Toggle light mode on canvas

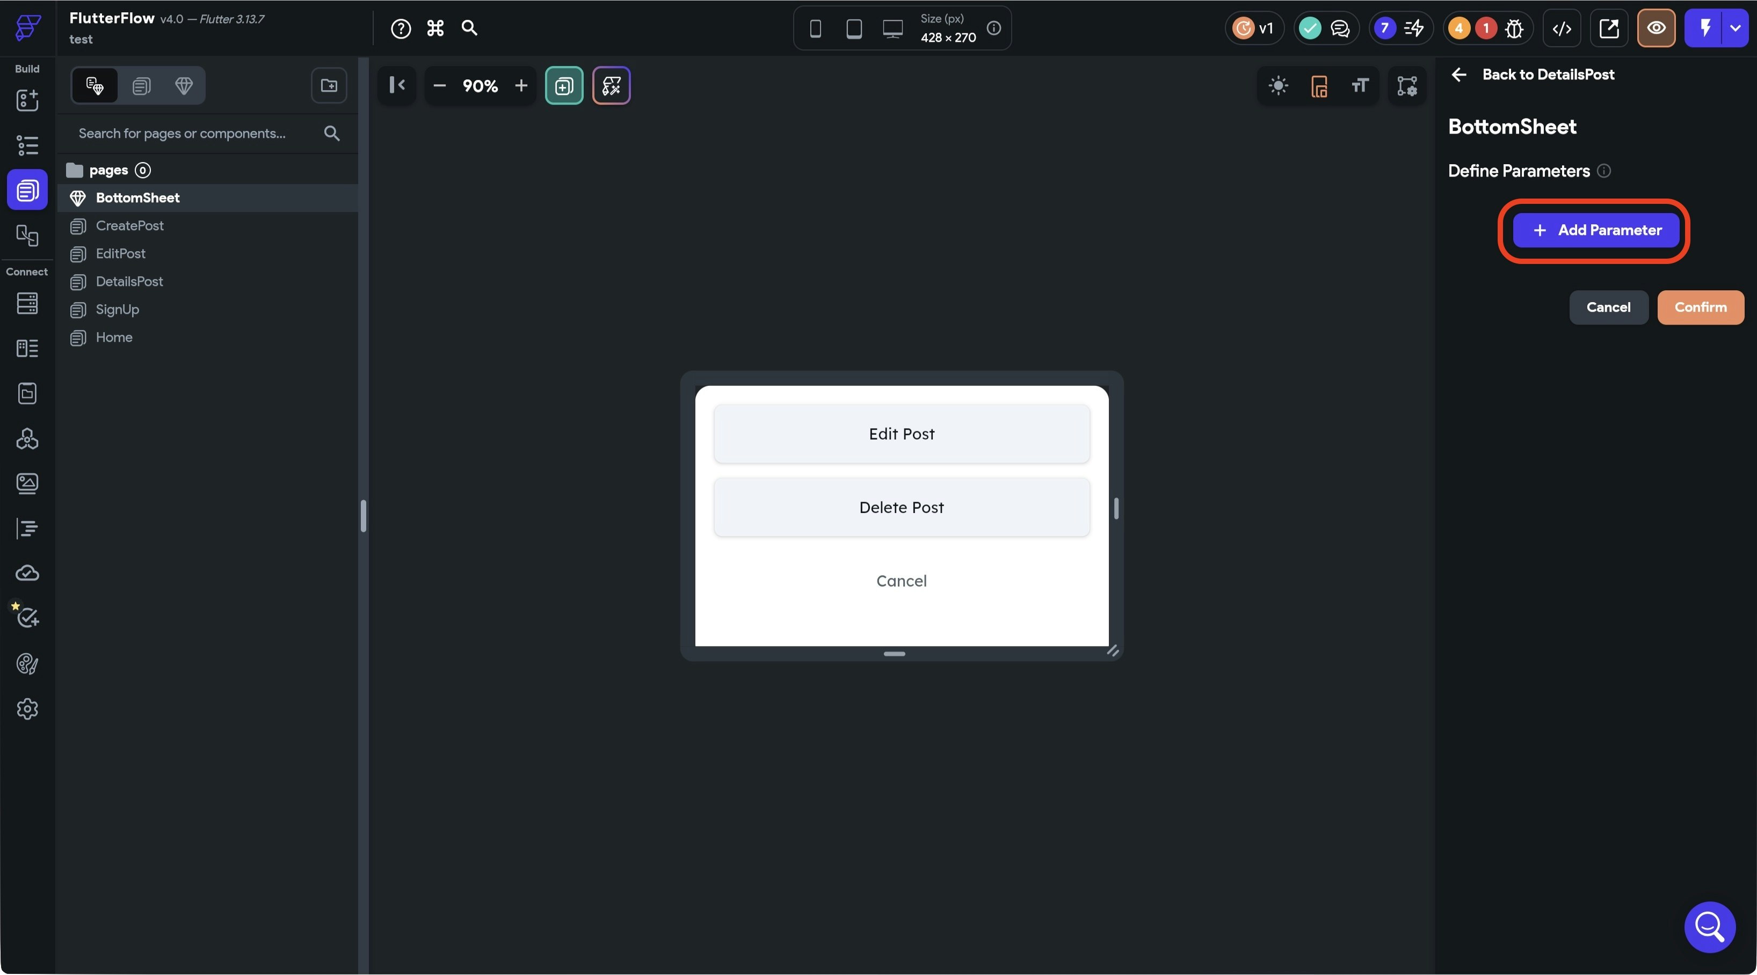pos(1278,86)
